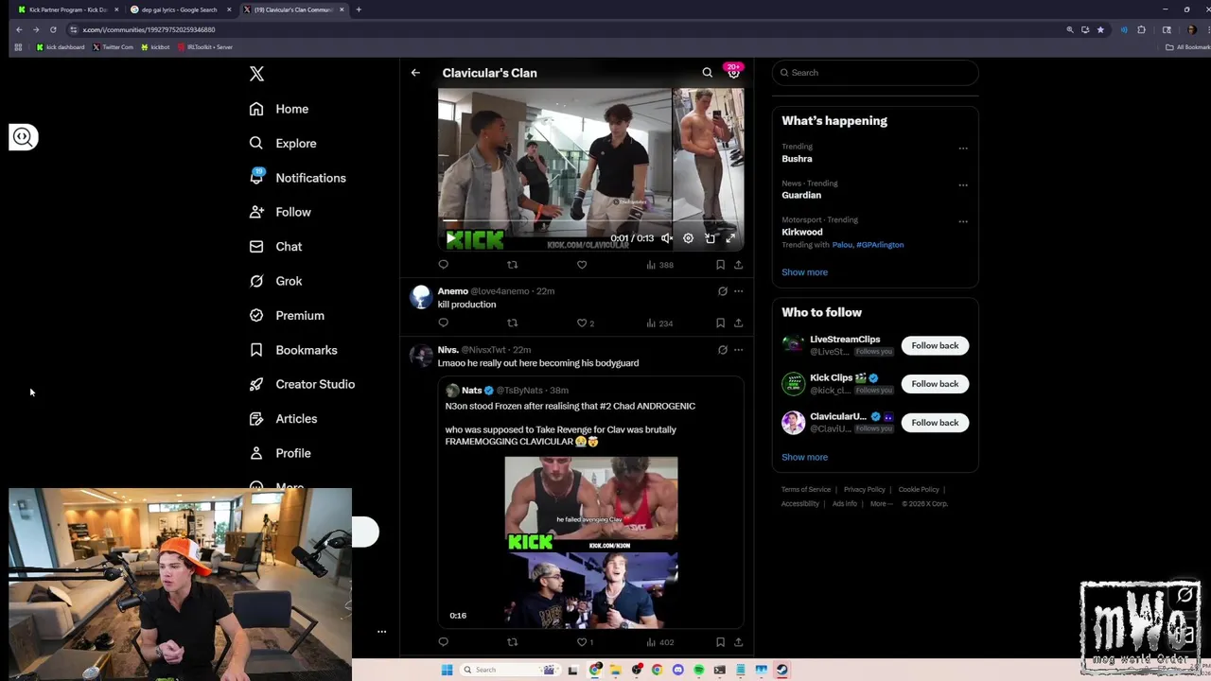View analytics showing 388 views
Screen dimensions: 1211x681
[x=659, y=265]
